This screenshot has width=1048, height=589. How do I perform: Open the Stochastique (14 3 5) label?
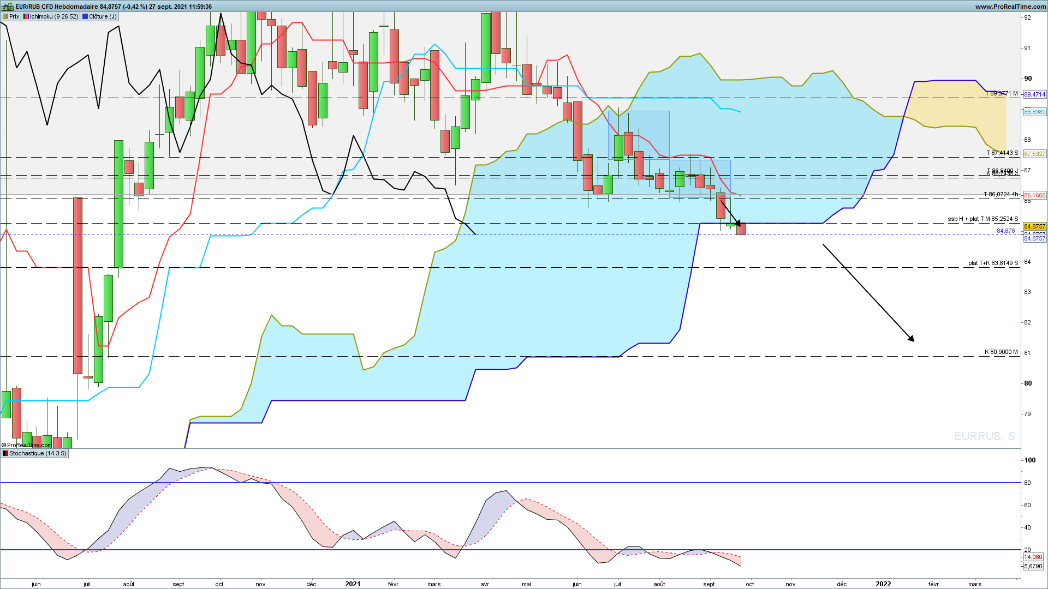click(38, 454)
